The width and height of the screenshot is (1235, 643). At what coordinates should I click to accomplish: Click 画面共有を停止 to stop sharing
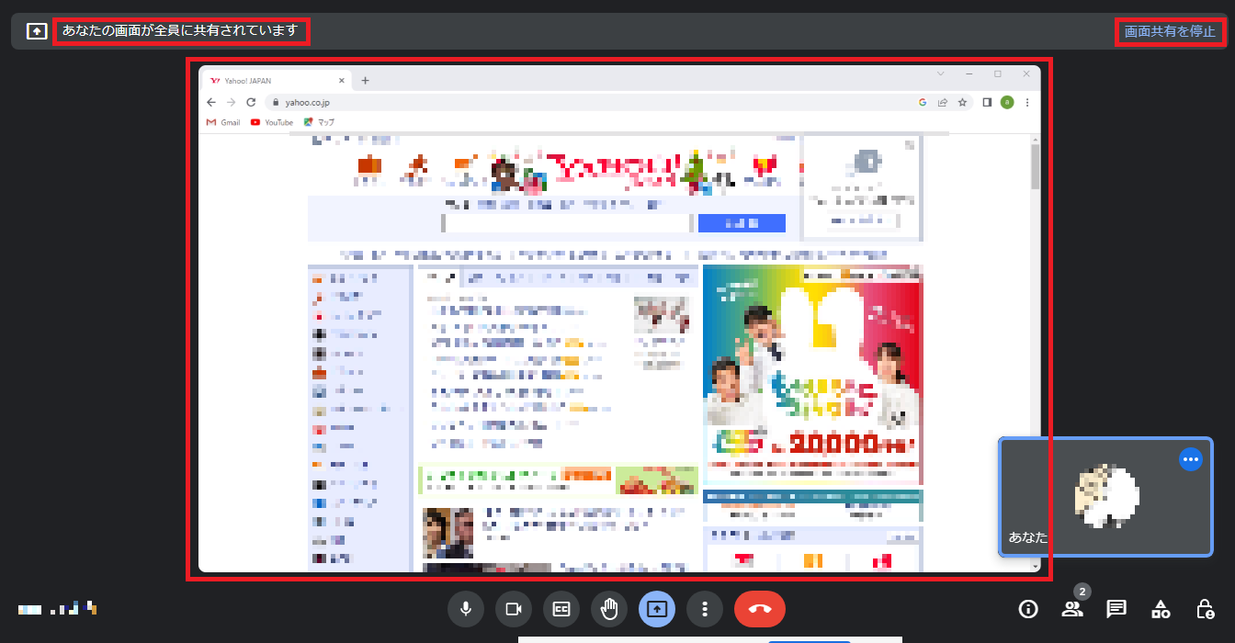pos(1170,31)
